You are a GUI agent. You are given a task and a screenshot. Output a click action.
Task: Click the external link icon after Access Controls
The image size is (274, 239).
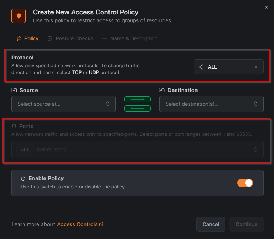coord(101,224)
